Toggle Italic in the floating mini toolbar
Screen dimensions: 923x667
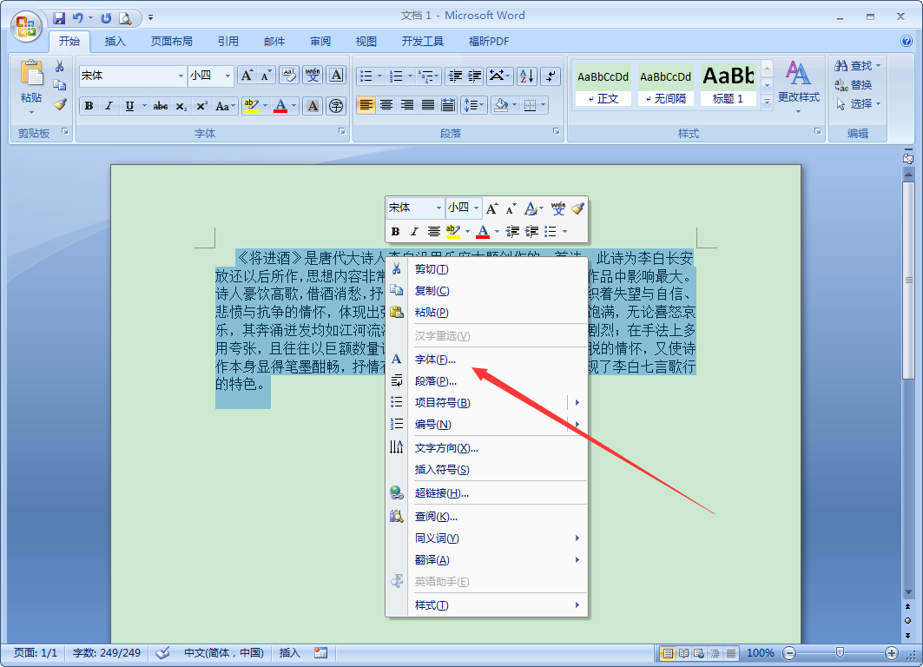click(413, 231)
